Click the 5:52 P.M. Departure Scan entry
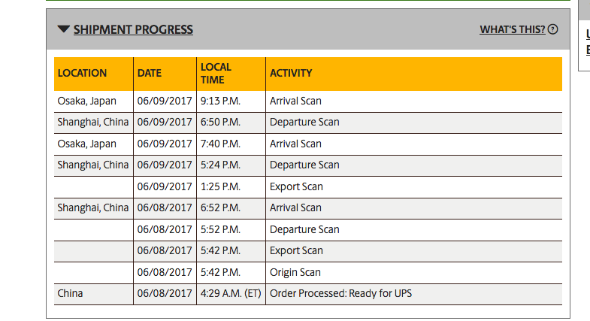 [x=304, y=229]
